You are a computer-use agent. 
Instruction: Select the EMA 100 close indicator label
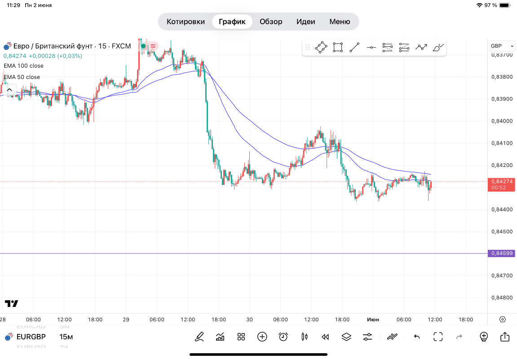point(24,66)
